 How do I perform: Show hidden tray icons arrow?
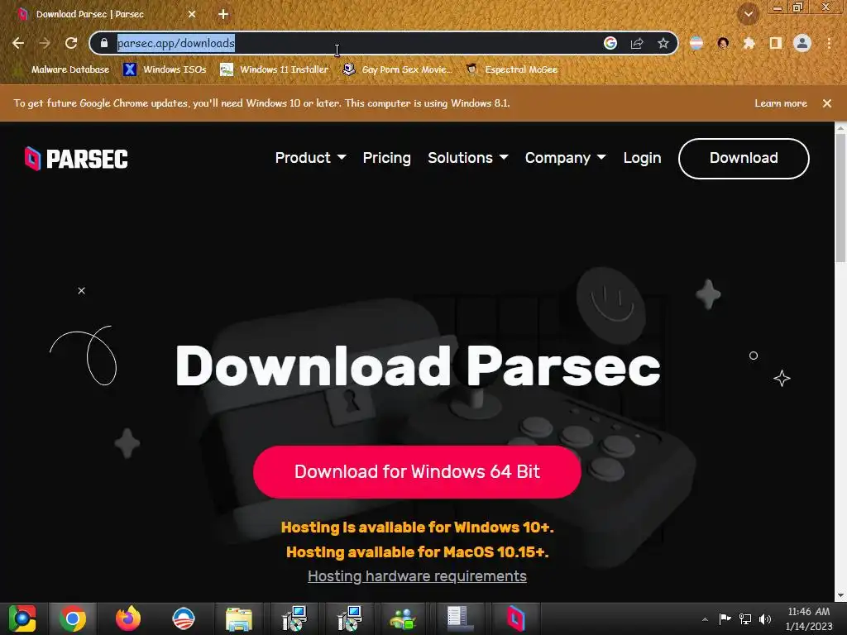705,619
